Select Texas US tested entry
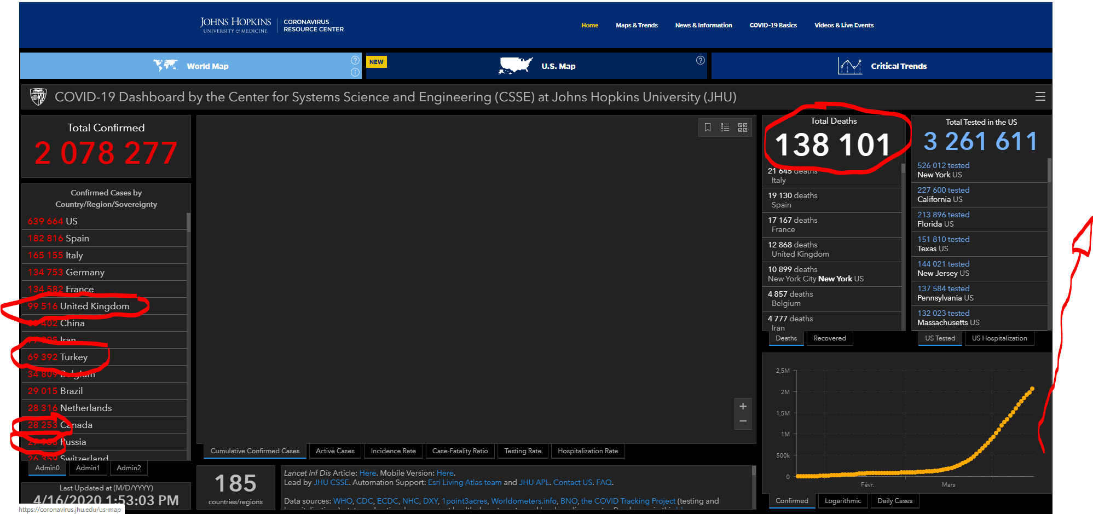1093x514 pixels. tap(980, 244)
